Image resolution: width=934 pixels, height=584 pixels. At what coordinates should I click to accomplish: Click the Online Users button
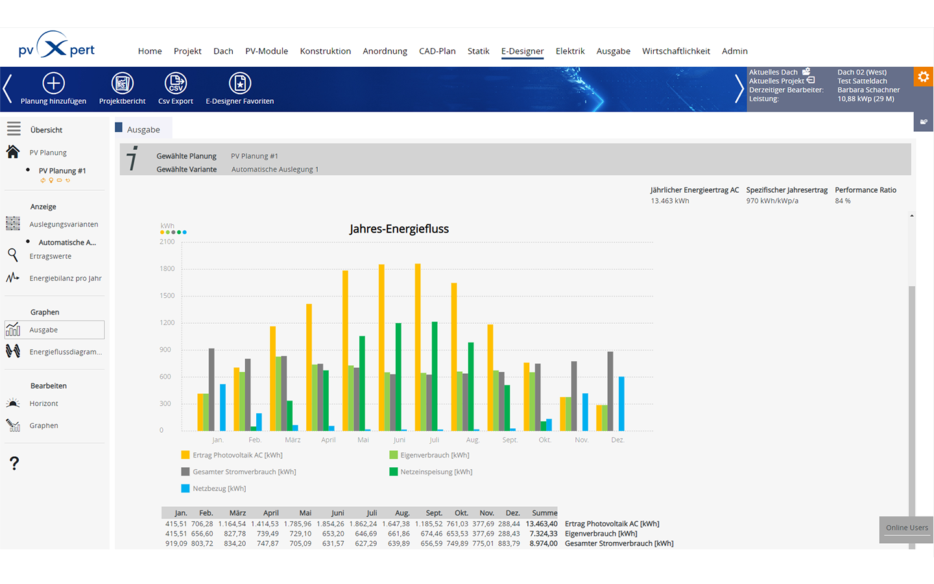[906, 528]
